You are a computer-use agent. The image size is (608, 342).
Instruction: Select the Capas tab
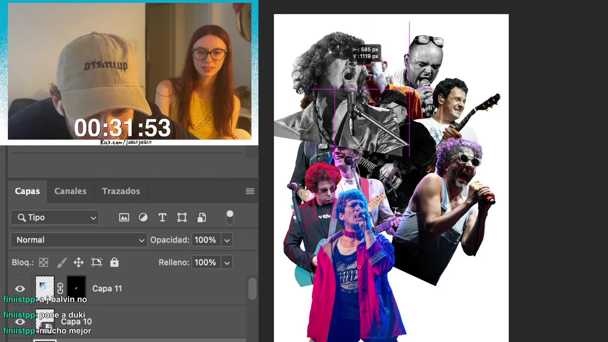27,191
